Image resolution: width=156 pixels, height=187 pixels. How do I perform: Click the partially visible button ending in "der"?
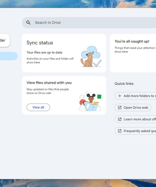[x=5, y=41]
